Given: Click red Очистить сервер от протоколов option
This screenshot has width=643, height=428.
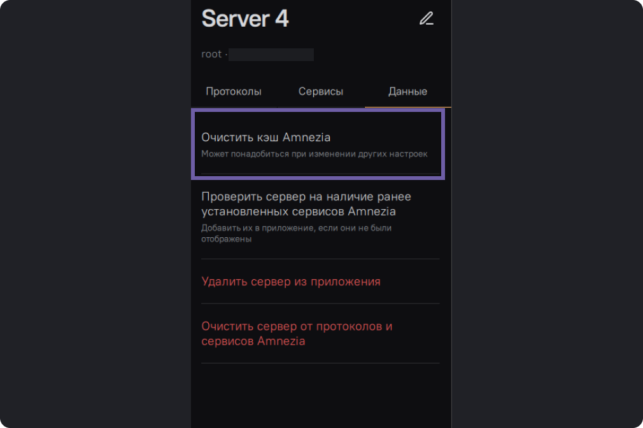Looking at the screenshot, I should point(297,334).
